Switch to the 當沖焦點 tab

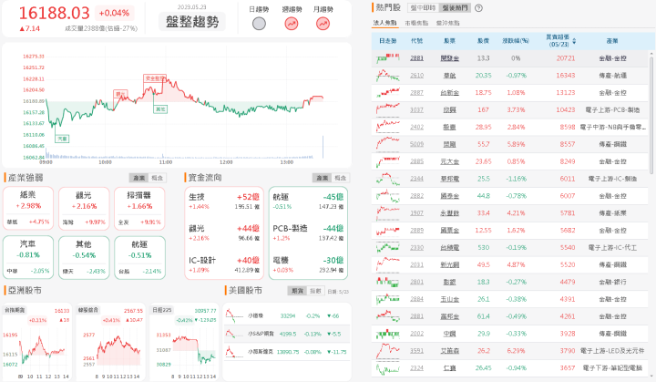coord(447,23)
